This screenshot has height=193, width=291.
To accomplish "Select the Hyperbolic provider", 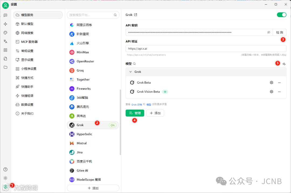I will (93, 134).
